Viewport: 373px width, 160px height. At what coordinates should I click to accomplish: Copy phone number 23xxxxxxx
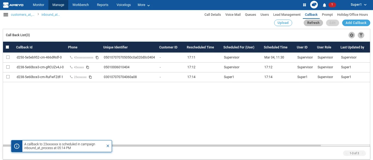90,77
